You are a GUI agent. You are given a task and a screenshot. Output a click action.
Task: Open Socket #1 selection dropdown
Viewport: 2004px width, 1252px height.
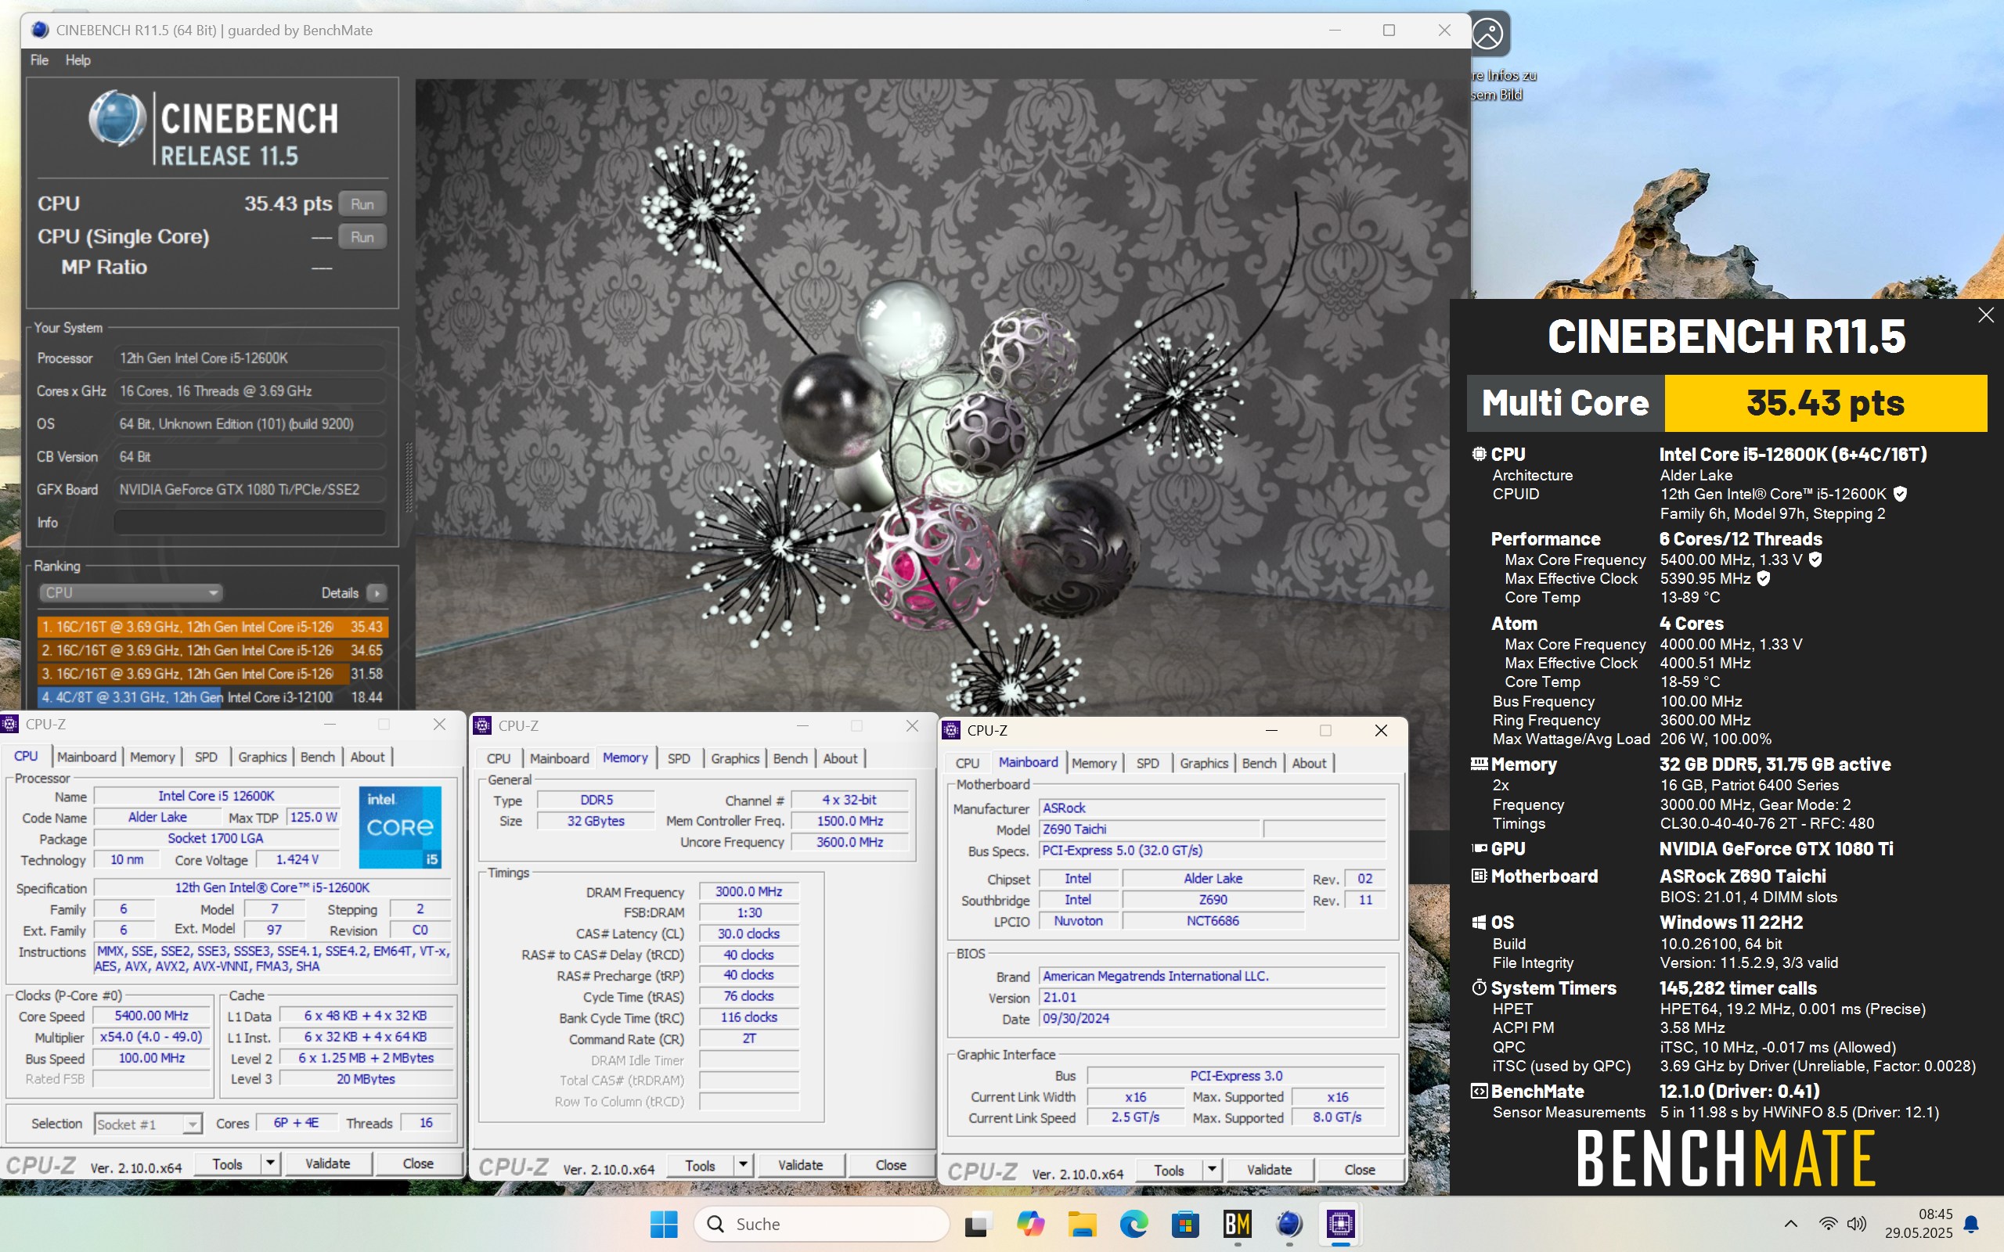[x=147, y=1124]
